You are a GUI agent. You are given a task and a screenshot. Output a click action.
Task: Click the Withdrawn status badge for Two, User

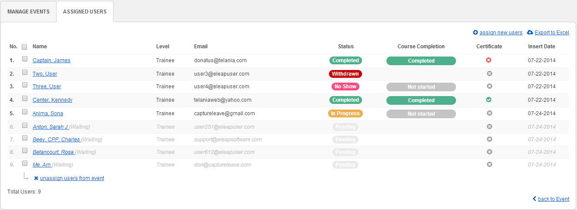346,74
